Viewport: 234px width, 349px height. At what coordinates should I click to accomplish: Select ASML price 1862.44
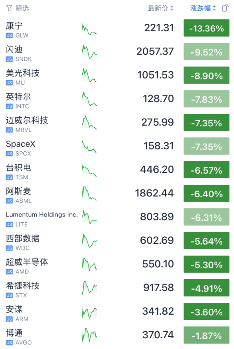(154, 193)
